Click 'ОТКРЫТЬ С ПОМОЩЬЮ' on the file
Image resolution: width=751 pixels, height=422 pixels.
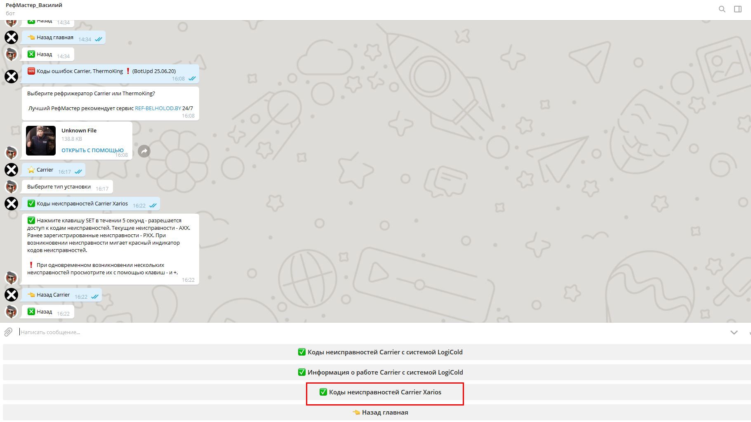click(x=92, y=150)
